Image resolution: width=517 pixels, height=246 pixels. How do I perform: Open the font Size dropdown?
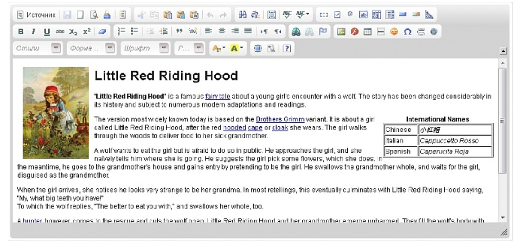pos(189,48)
